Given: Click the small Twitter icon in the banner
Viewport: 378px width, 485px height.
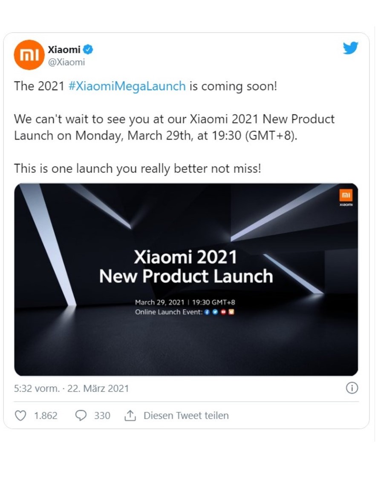Looking at the screenshot, I should click(x=215, y=312).
